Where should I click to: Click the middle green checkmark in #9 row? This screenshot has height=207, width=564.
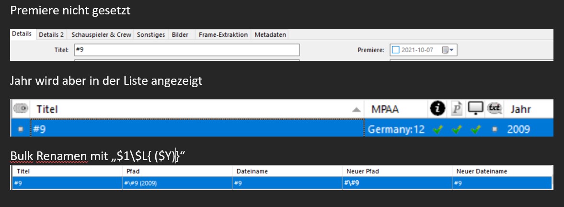[x=457, y=129]
